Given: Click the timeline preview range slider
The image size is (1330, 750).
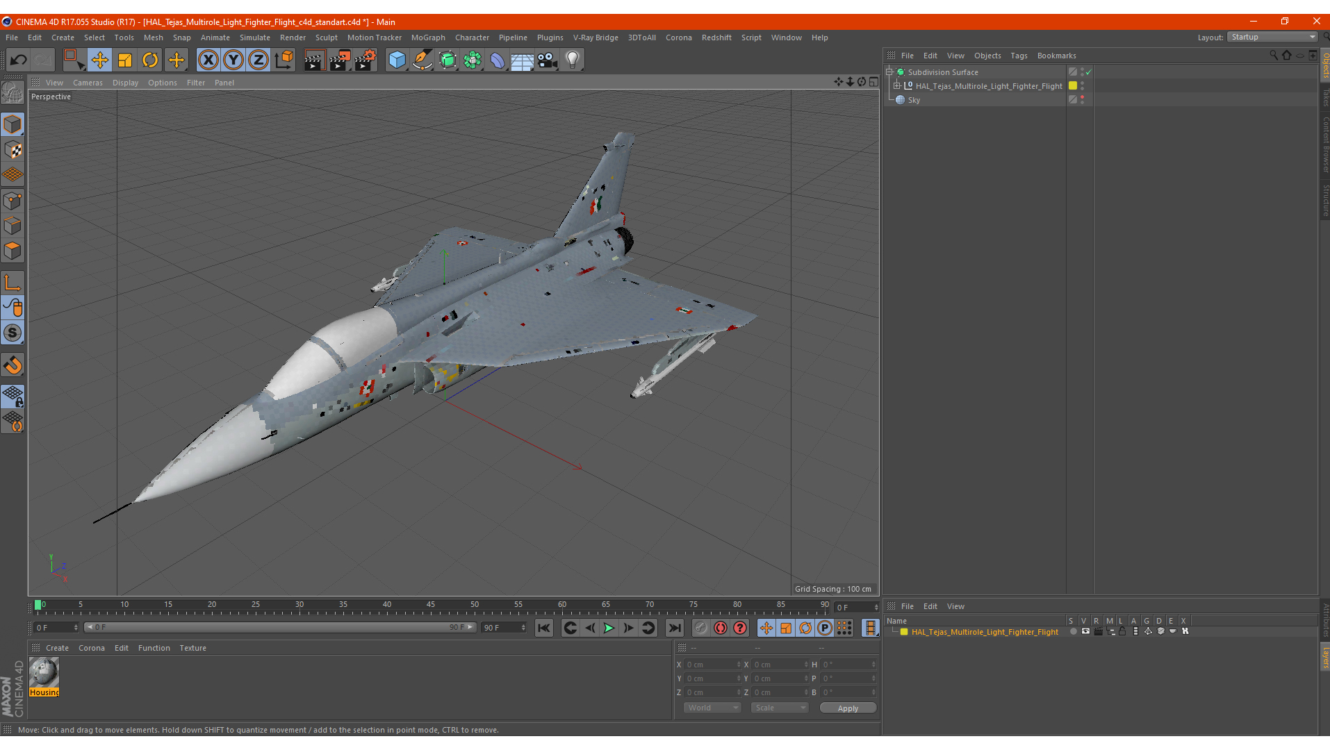Looking at the screenshot, I should click(x=280, y=627).
